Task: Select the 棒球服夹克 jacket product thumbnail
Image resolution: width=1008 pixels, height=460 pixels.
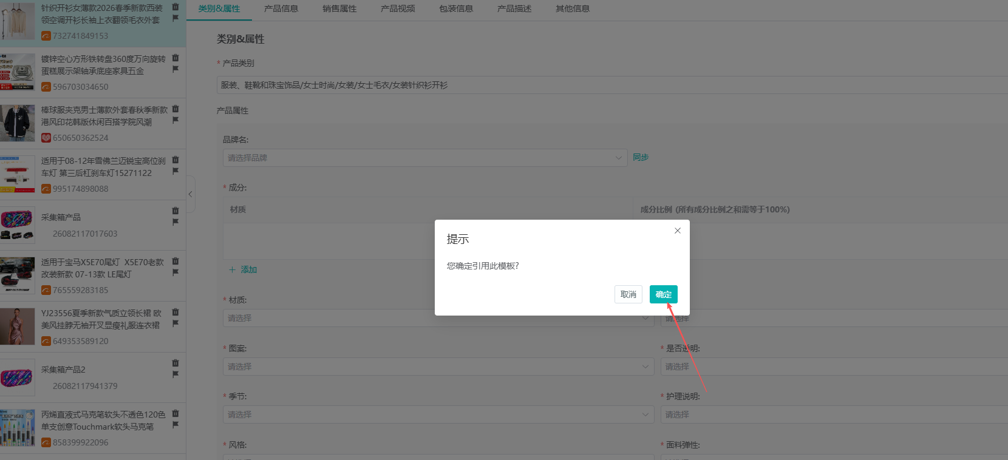Action: (x=18, y=123)
